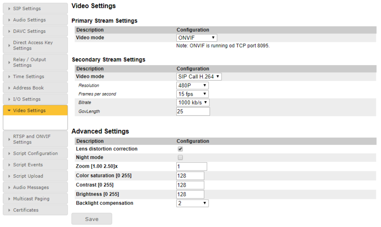The image size is (381, 227).
Task: Click the Brightness input field
Action: (190, 194)
